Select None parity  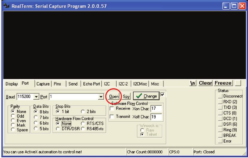tap(19, 111)
